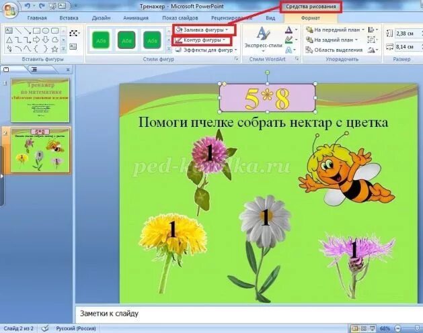
Task: Switch to Normal view in status bar
Action: (x=355, y=328)
